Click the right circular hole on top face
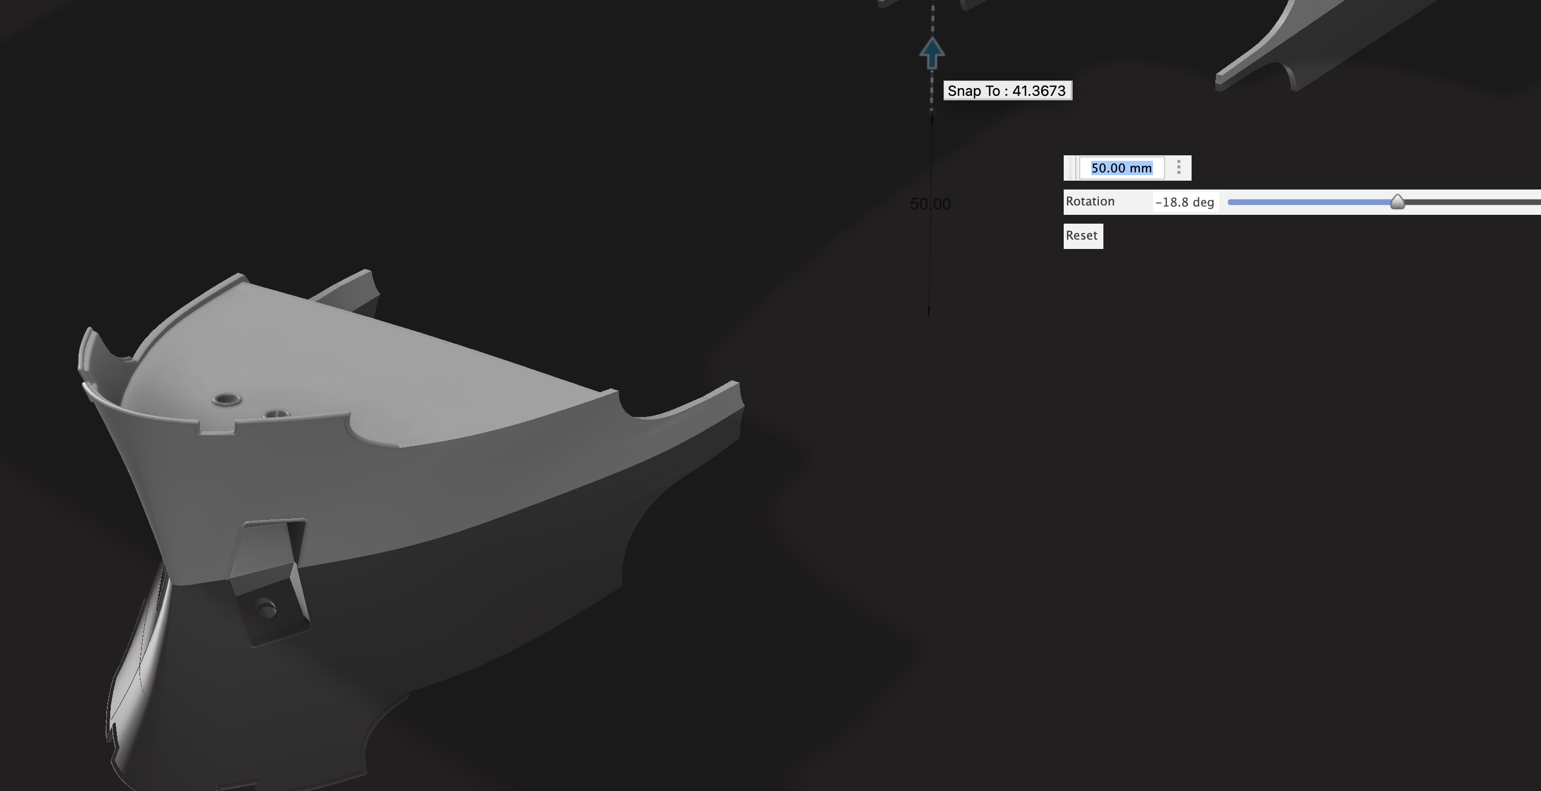1541x791 pixels. click(276, 414)
